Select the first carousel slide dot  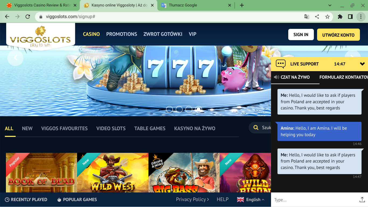169,109
